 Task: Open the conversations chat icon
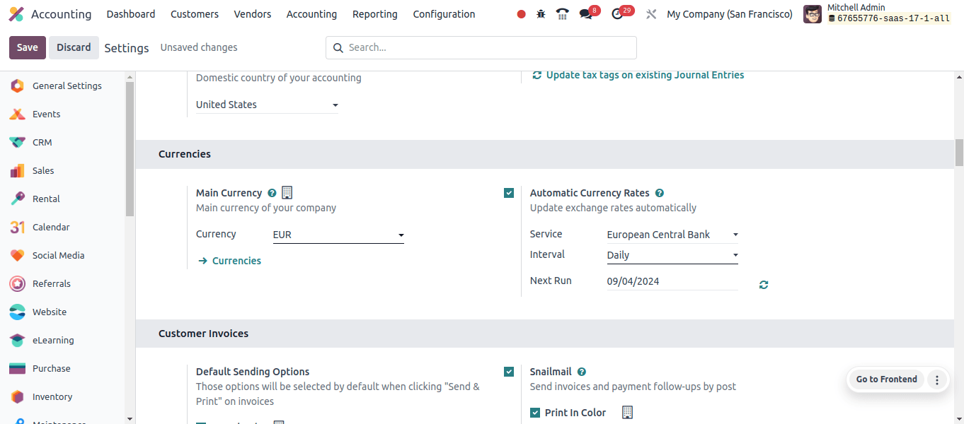(585, 14)
